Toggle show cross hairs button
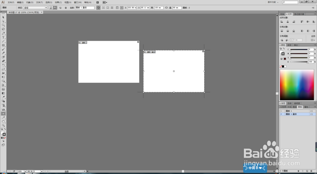Viewport: 317px width, 174px height. [108, 8]
